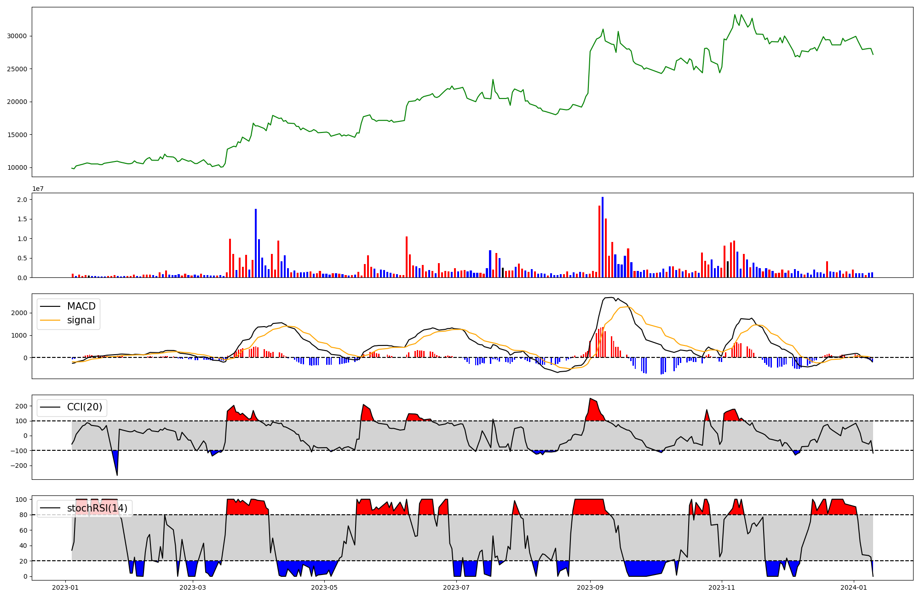The image size is (920, 598).
Task: Click the 2000 tick on the MACD axis
Action: tap(20, 313)
